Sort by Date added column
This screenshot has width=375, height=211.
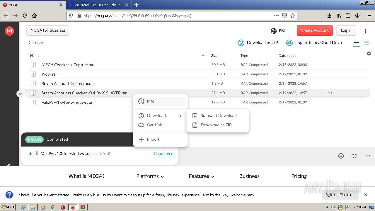click(x=287, y=55)
